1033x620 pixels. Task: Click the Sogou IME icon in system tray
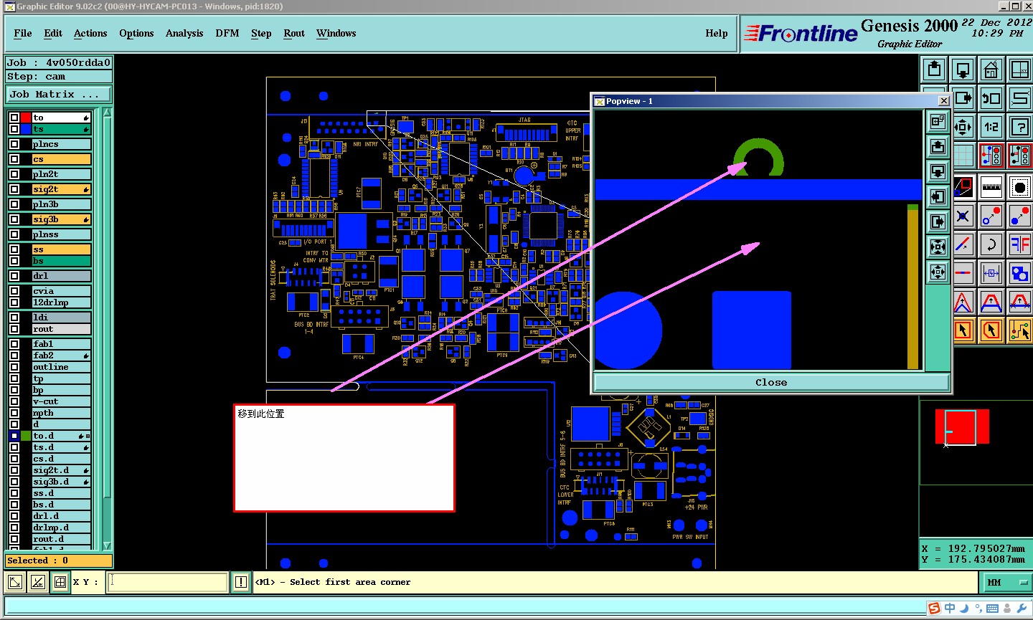934,609
